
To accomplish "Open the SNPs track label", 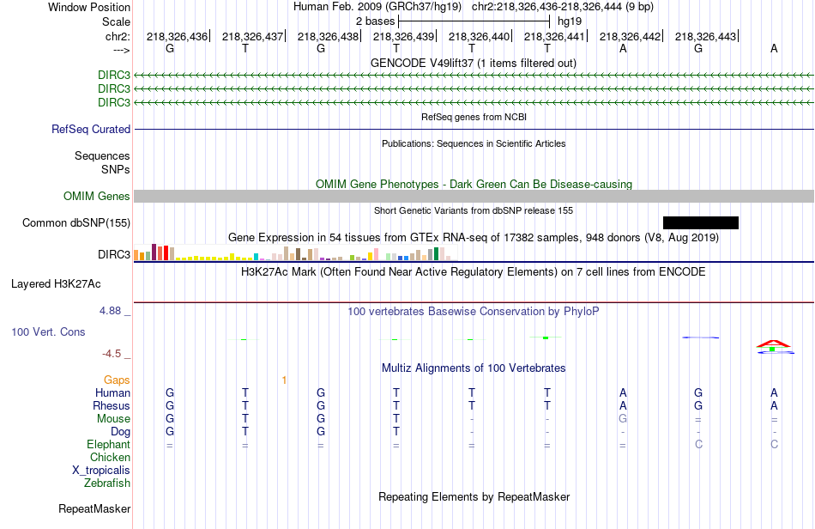I will click(x=116, y=169).
